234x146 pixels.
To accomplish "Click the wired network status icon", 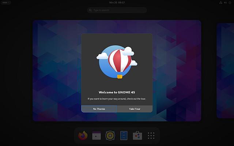I will point(221,3).
